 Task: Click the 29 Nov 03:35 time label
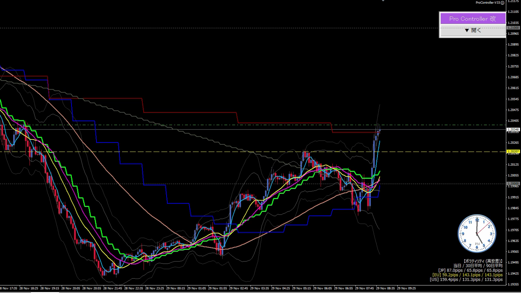[x=260, y=288]
